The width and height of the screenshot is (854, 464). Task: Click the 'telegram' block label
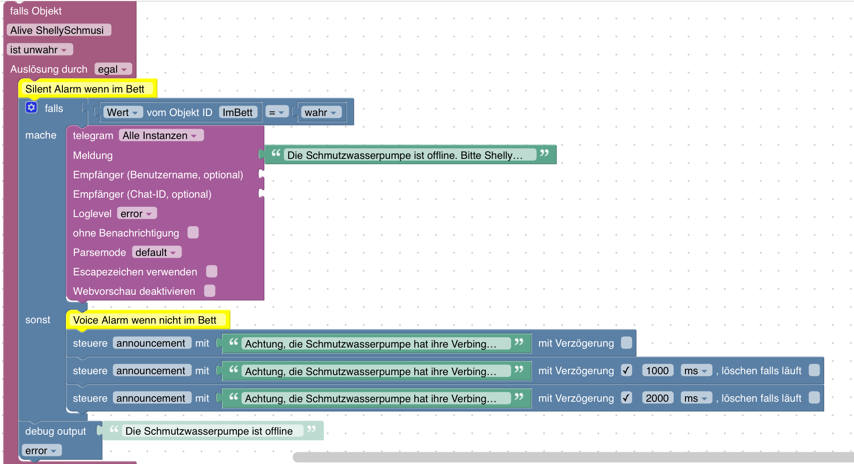coord(93,135)
